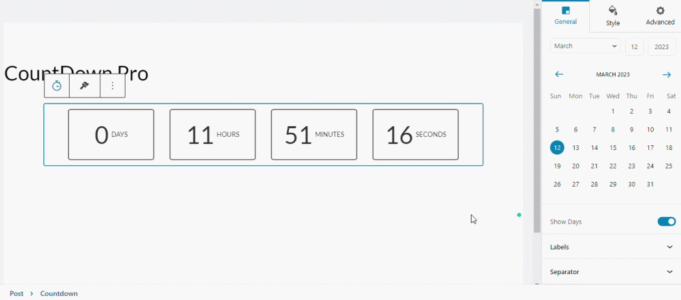Click the editor vertical scrollbar

pos(537,119)
